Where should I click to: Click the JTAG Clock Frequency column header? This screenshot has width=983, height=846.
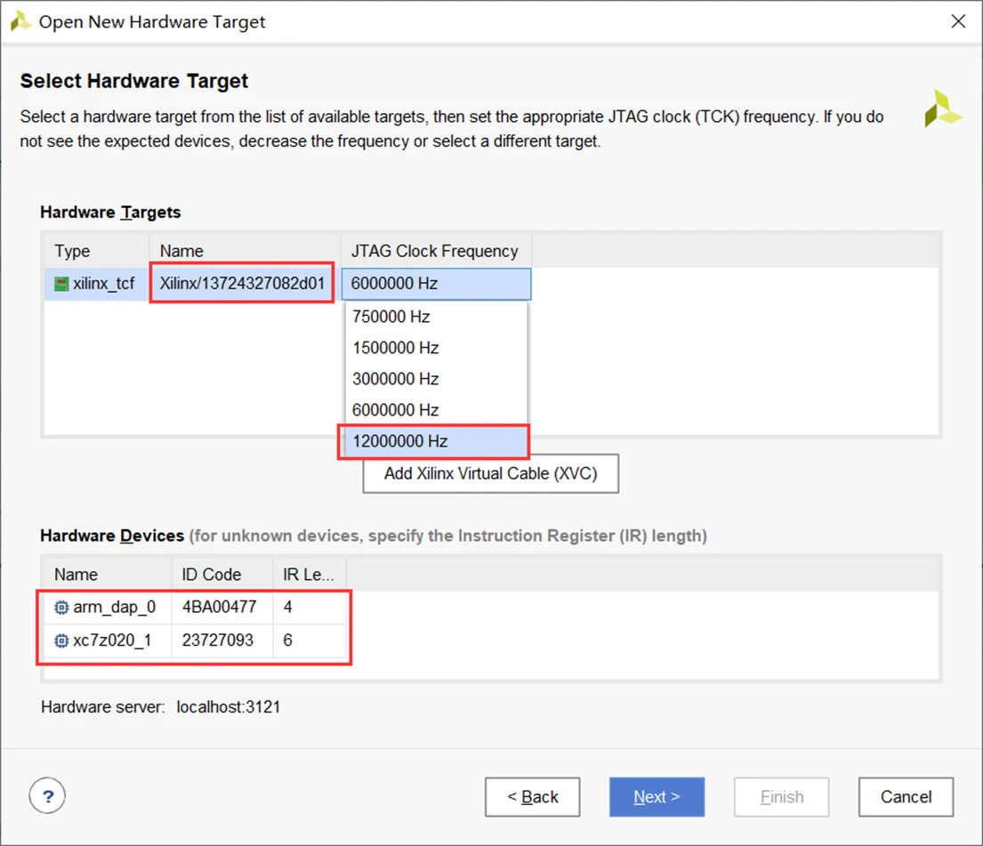click(x=435, y=252)
